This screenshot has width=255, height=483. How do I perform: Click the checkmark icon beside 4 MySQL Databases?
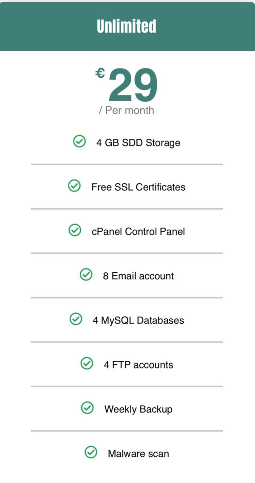76,319
